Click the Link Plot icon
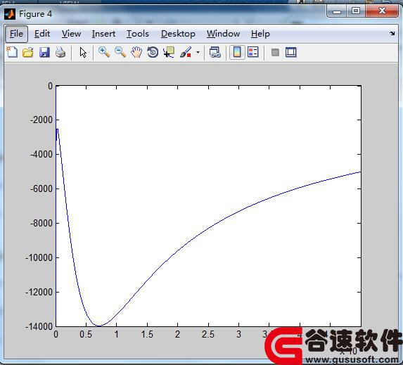This screenshot has width=403, height=365. [x=215, y=52]
